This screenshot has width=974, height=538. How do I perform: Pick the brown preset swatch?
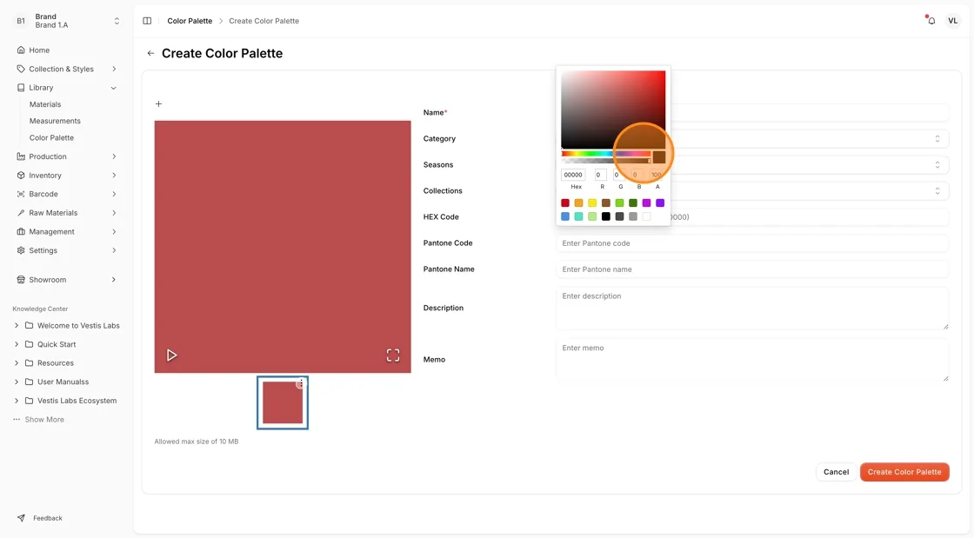tap(605, 203)
